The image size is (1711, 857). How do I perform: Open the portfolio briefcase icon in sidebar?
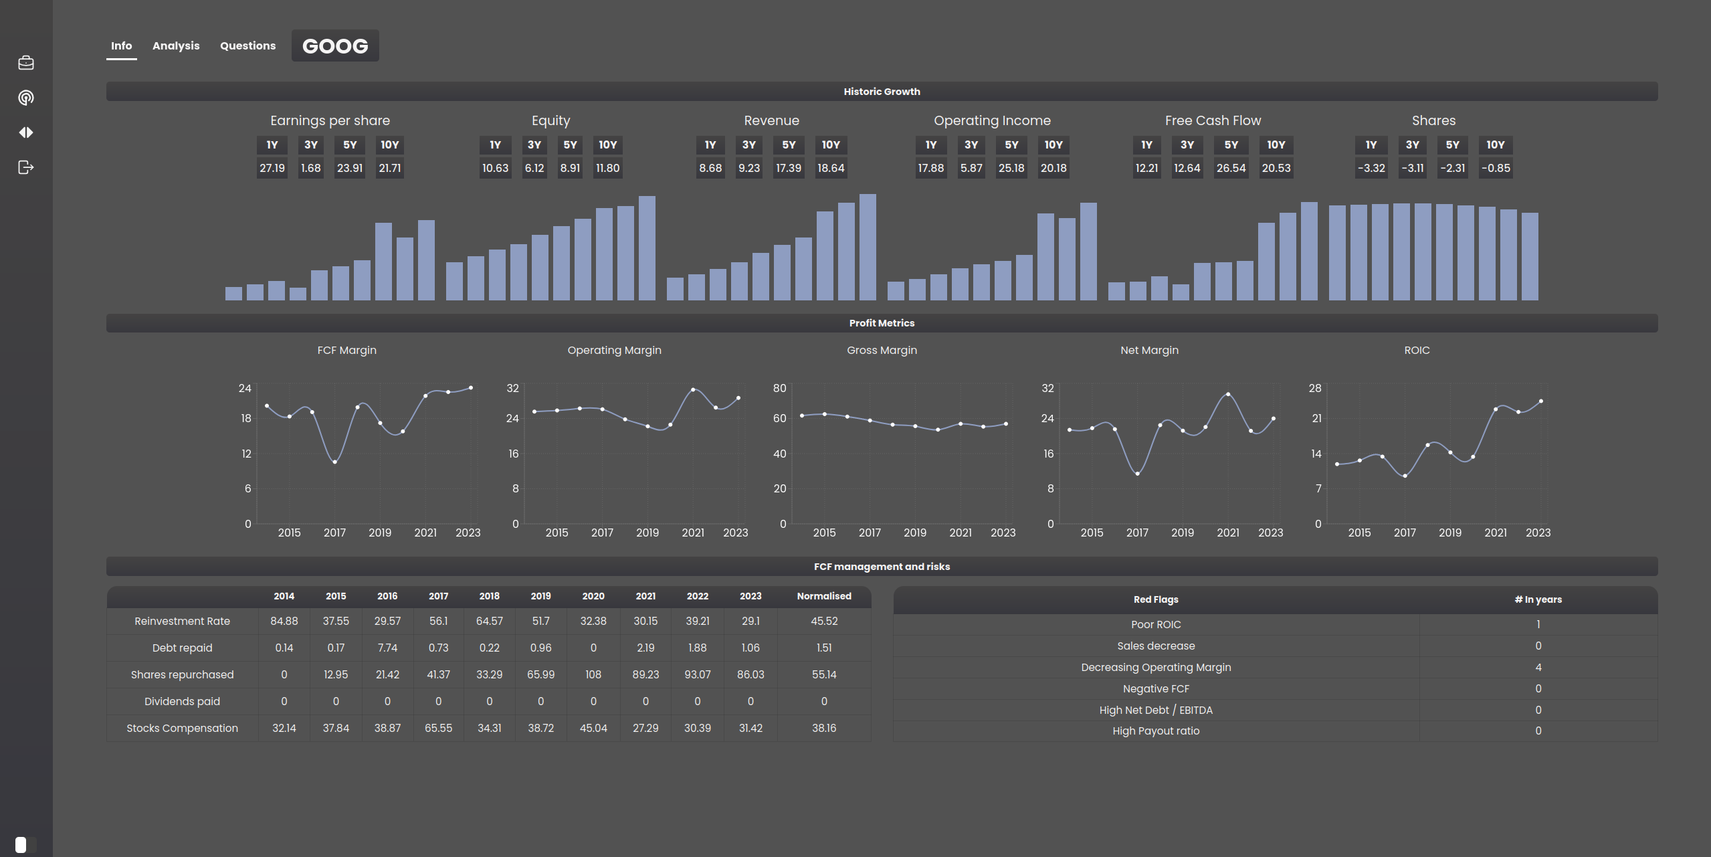click(26, 63)
